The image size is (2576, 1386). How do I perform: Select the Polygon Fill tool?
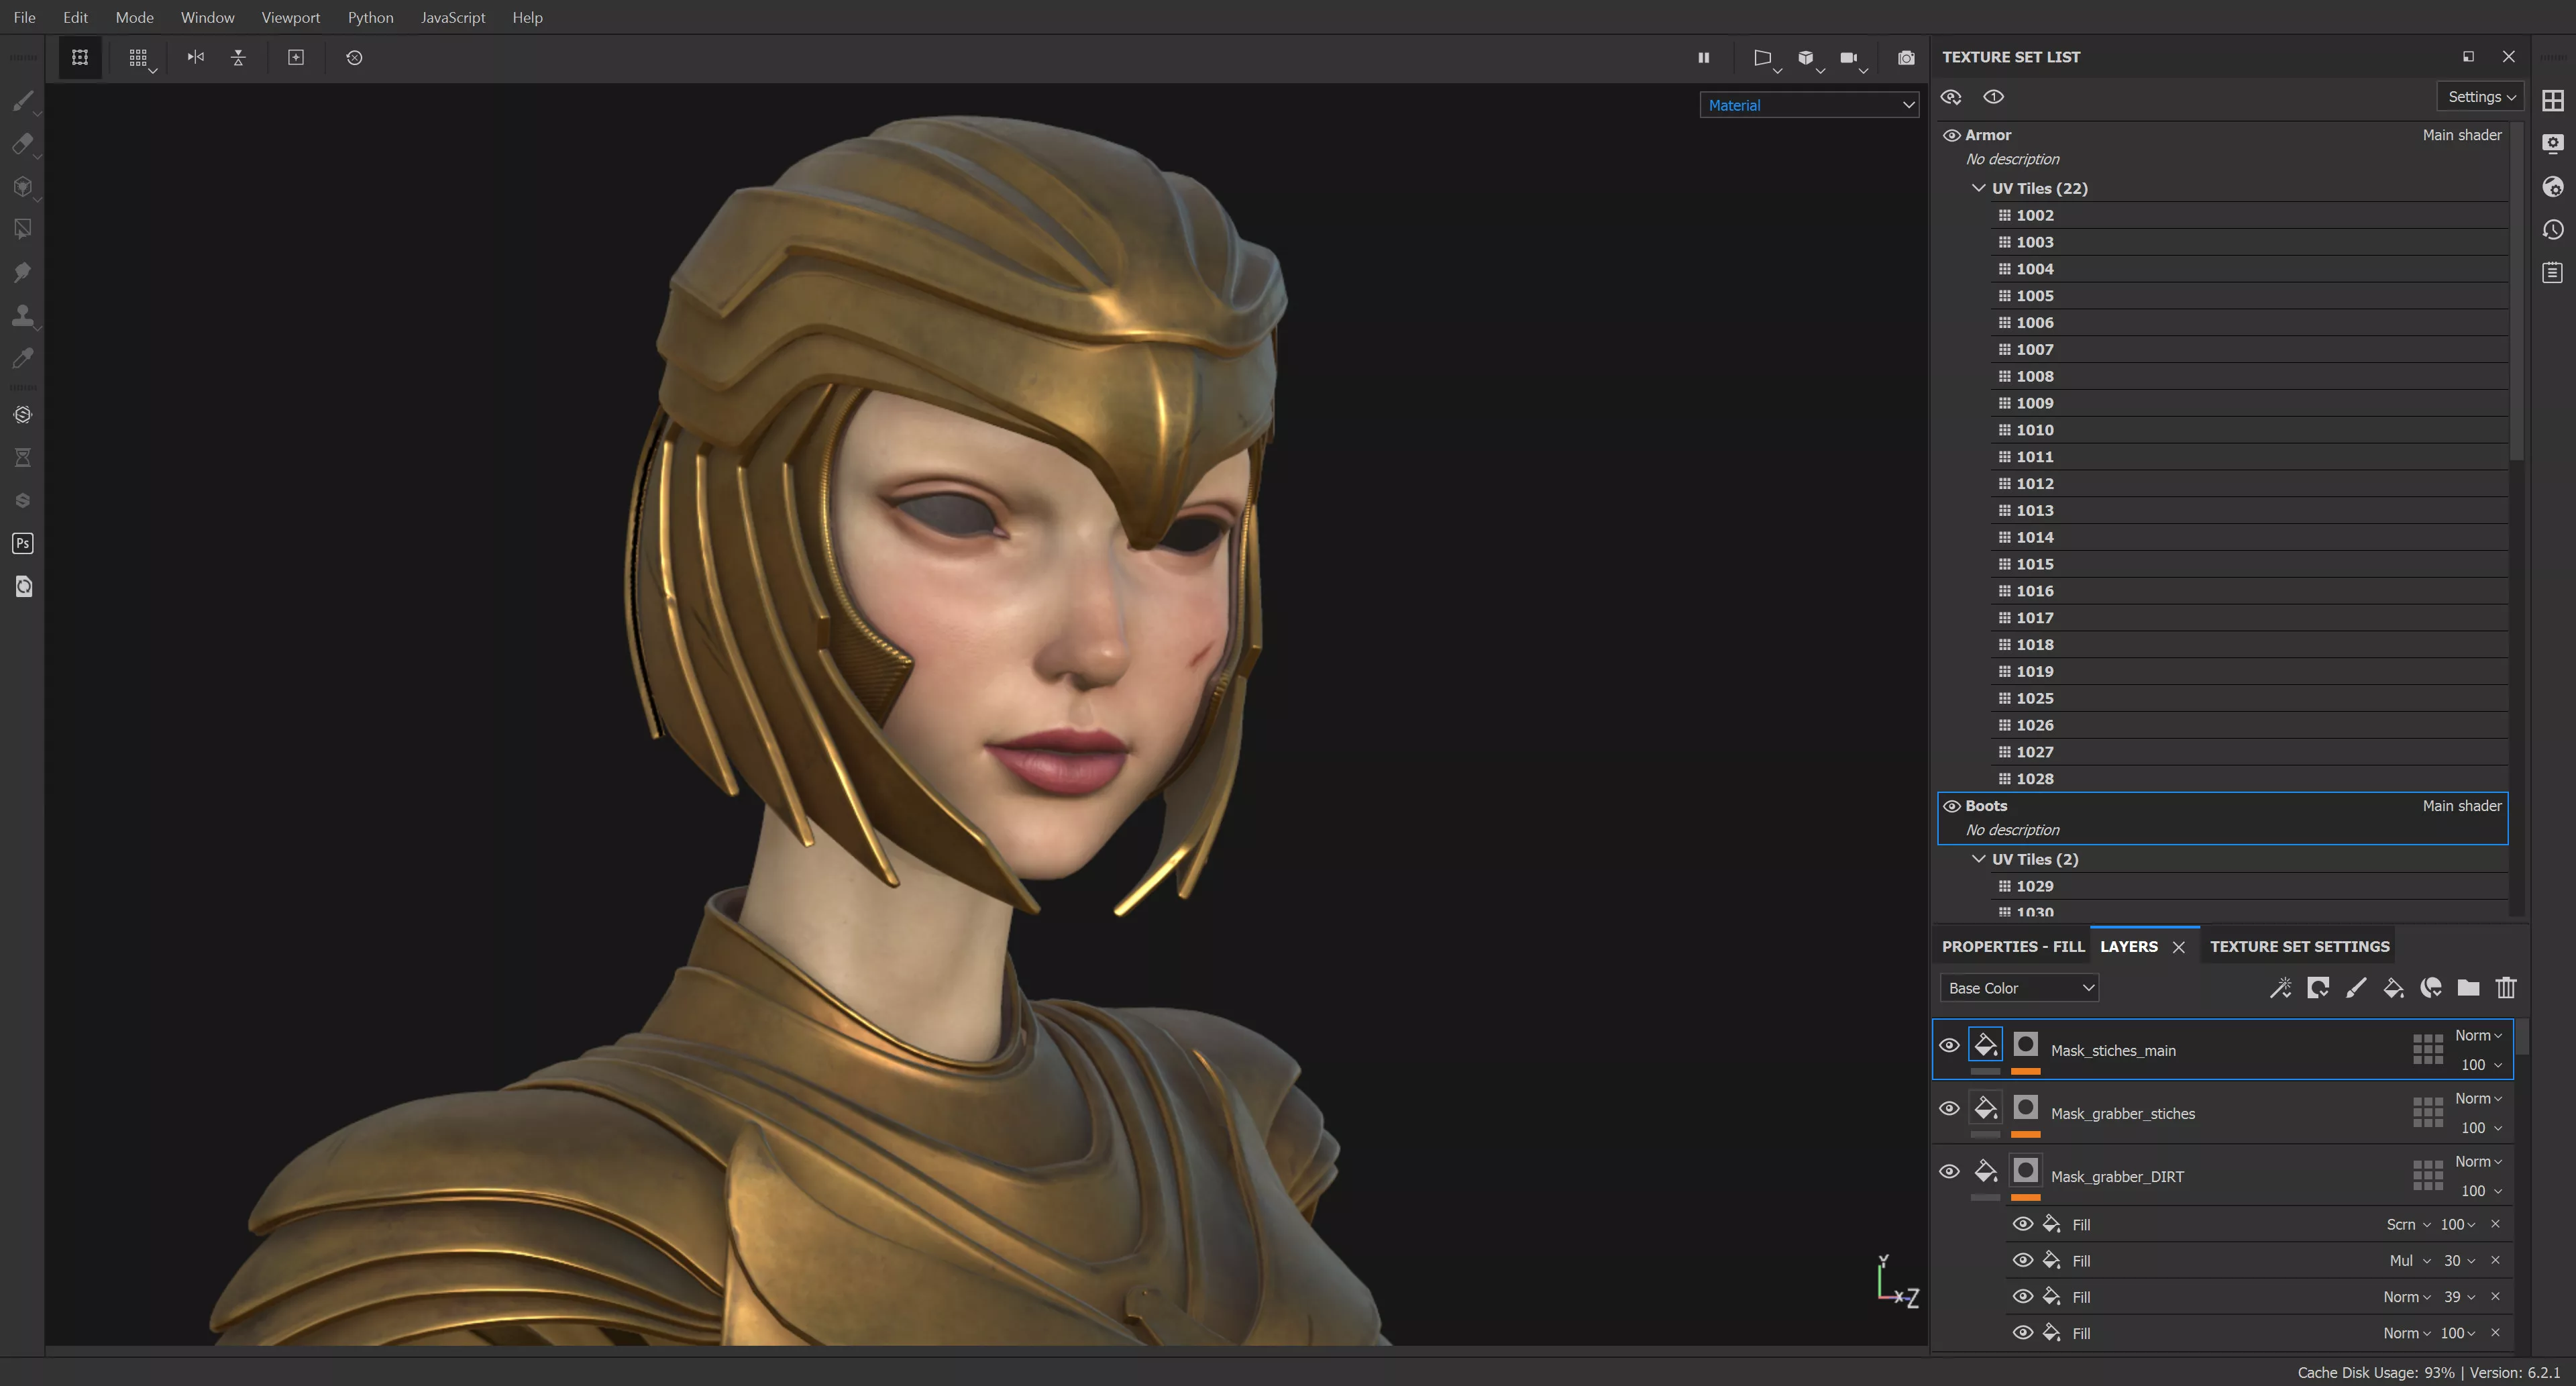(23, 229)
